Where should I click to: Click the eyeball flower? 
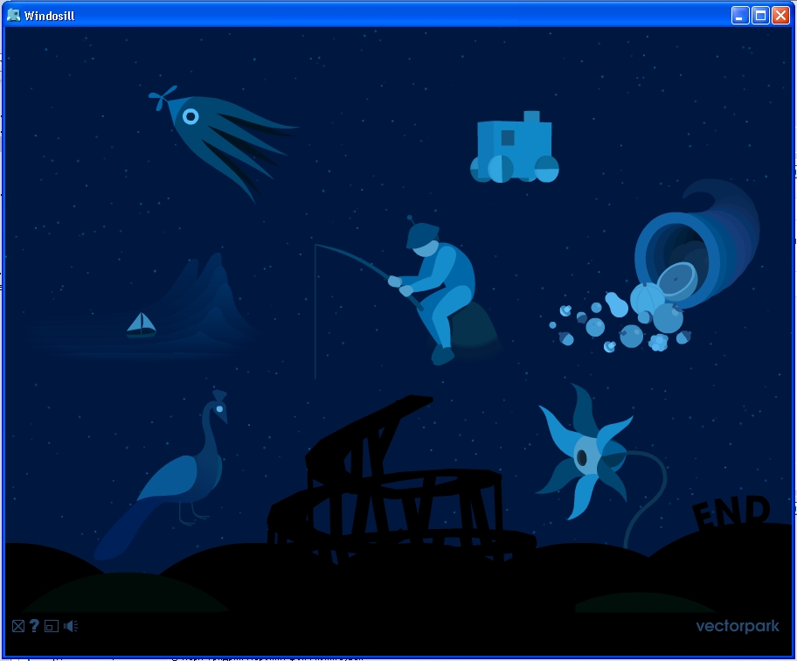tap(587, 455)
